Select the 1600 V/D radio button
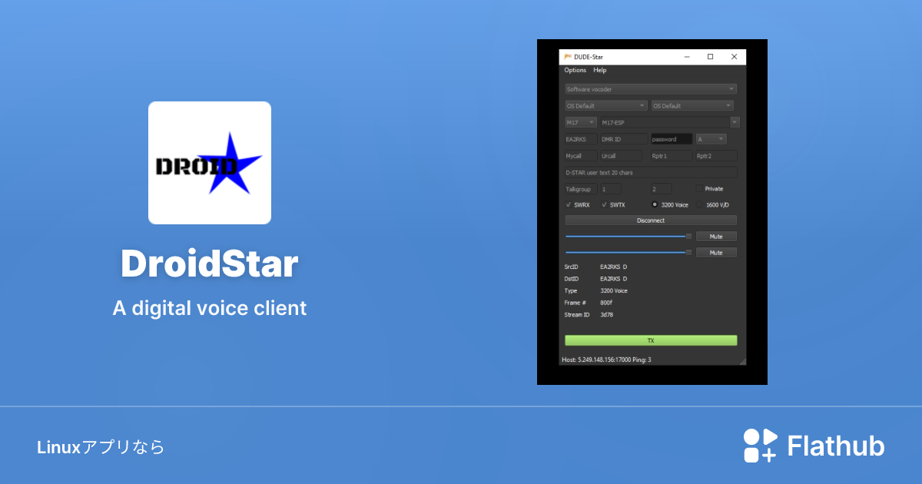Screen dimensions: 922x484 pyautogui.click(x=700, y=204)
